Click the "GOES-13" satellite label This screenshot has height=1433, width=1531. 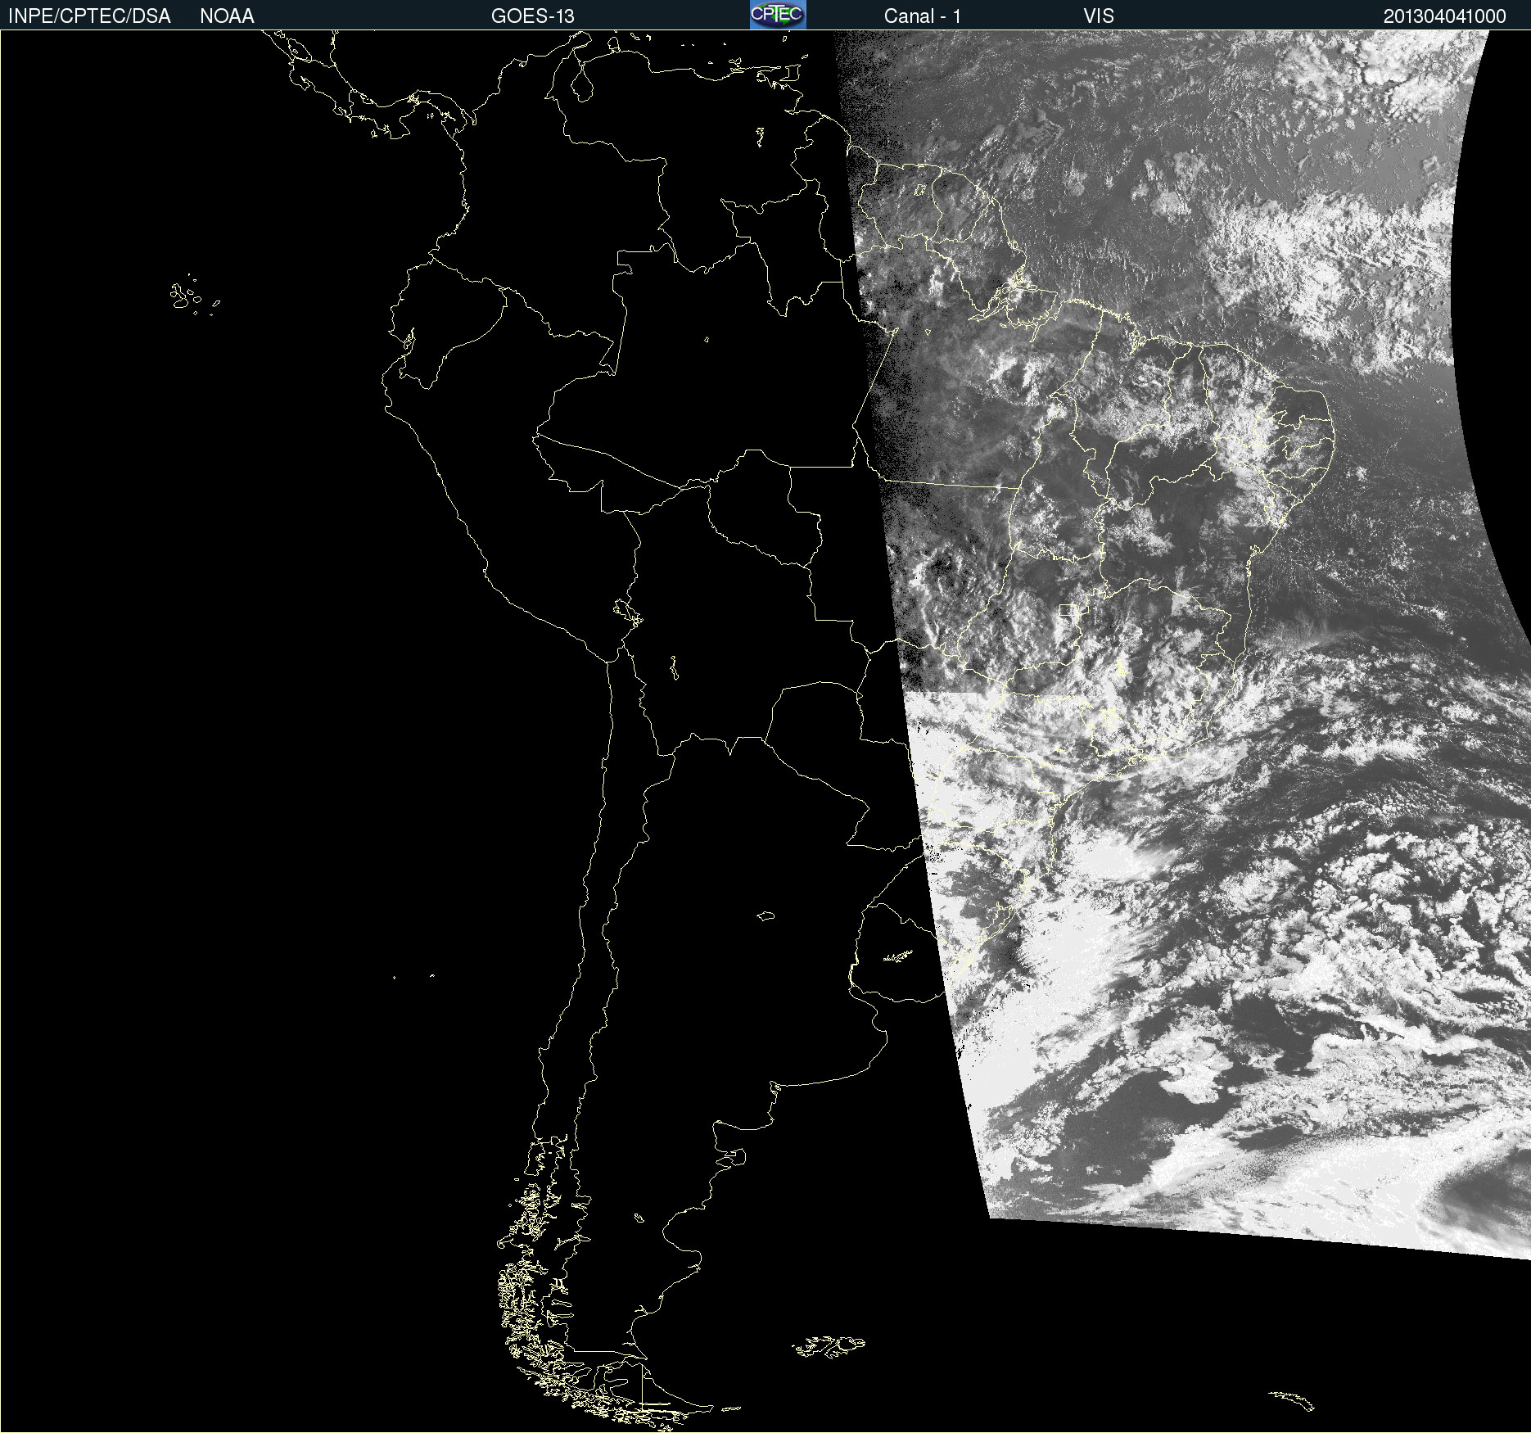[x=532, y=16]
